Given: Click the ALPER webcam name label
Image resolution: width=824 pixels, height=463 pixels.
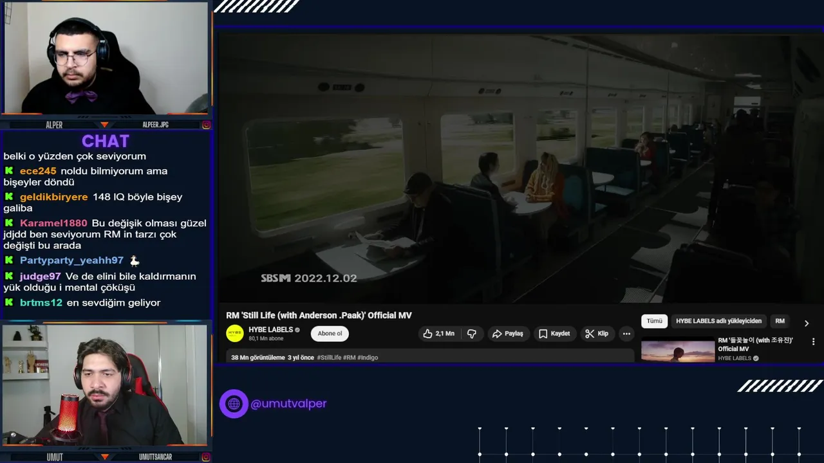Looking at the screenshot, I should (54, 125).
